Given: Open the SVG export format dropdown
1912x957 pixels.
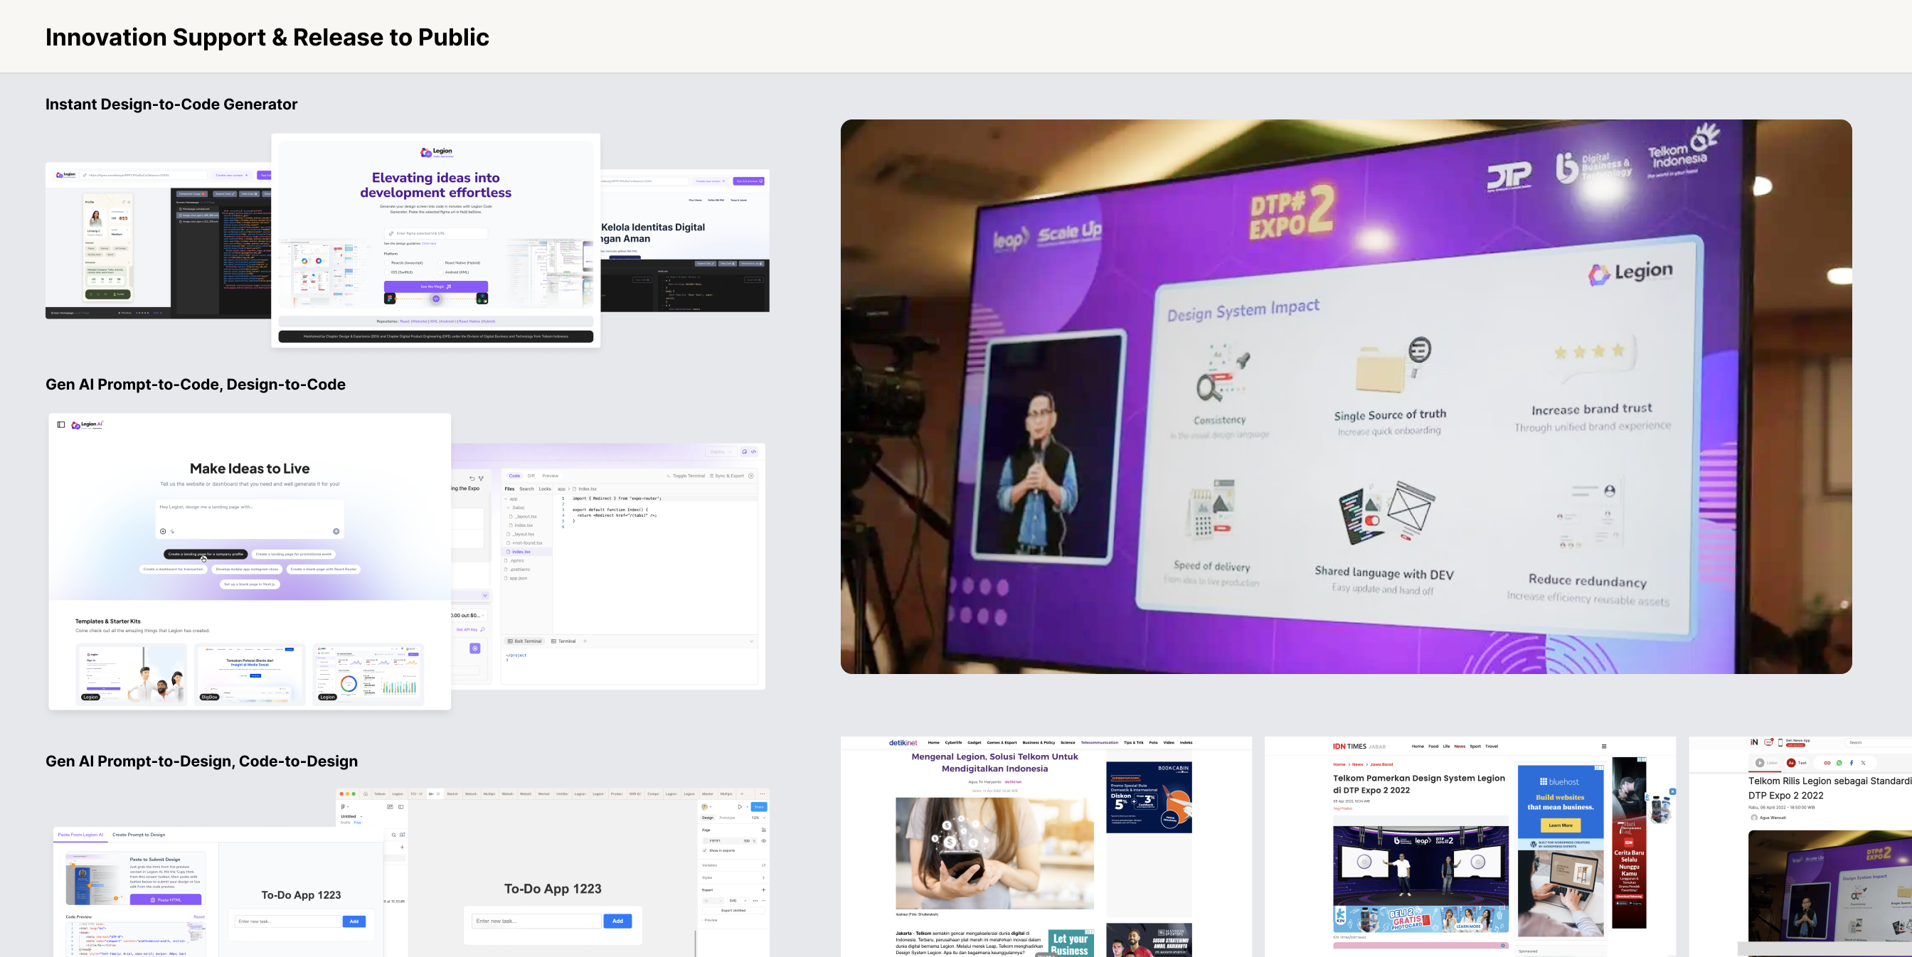Looking at the screenshot, I should pyautogui.click(x=738, y=901).
